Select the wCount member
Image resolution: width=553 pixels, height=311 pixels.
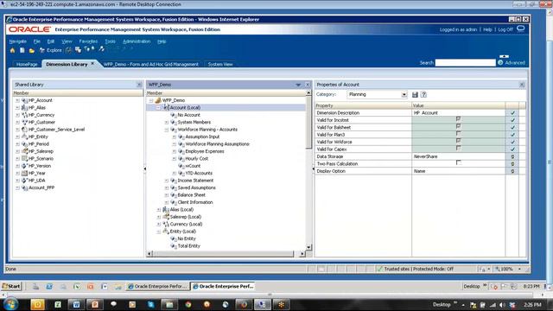[x=193, y=166]
